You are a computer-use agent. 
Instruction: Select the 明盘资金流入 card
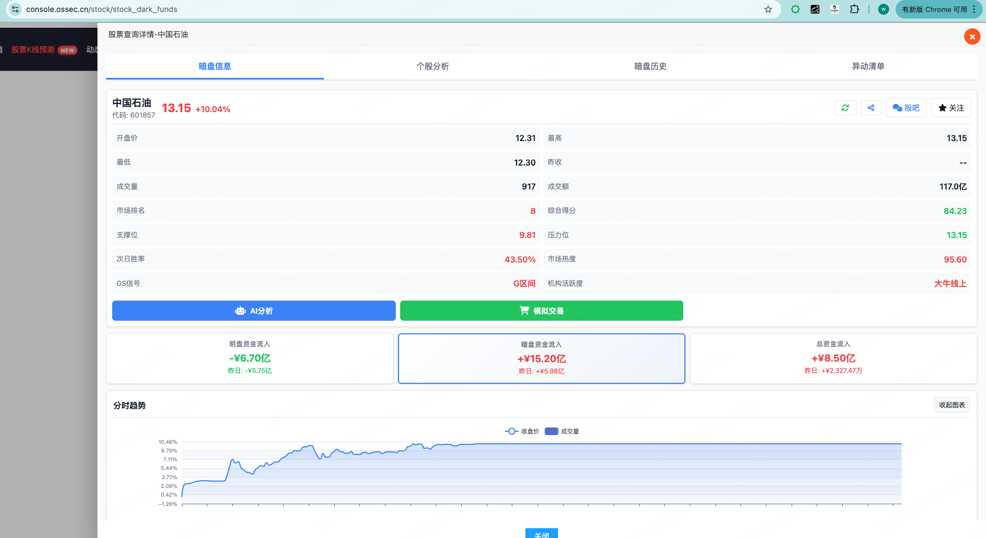coord(250,358)
